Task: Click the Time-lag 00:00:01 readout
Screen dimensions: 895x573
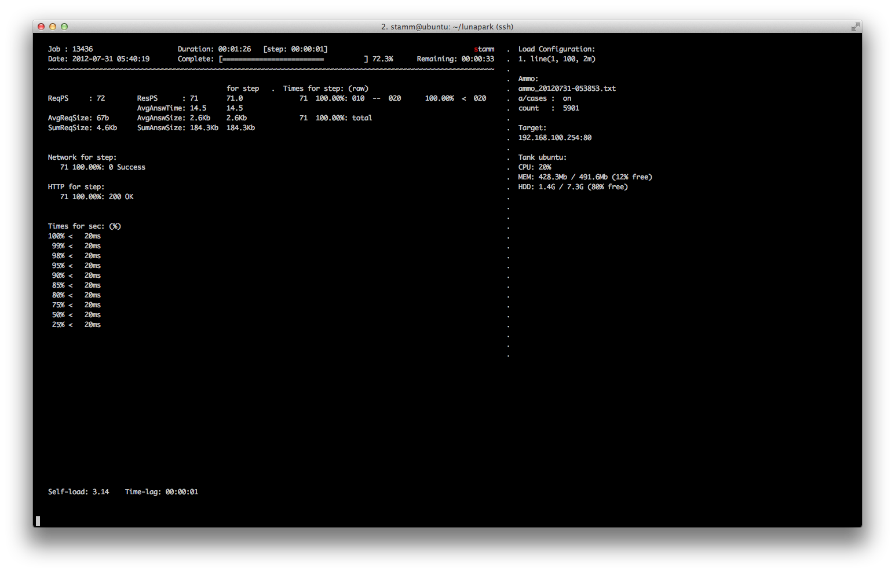Action: point(181,492)
